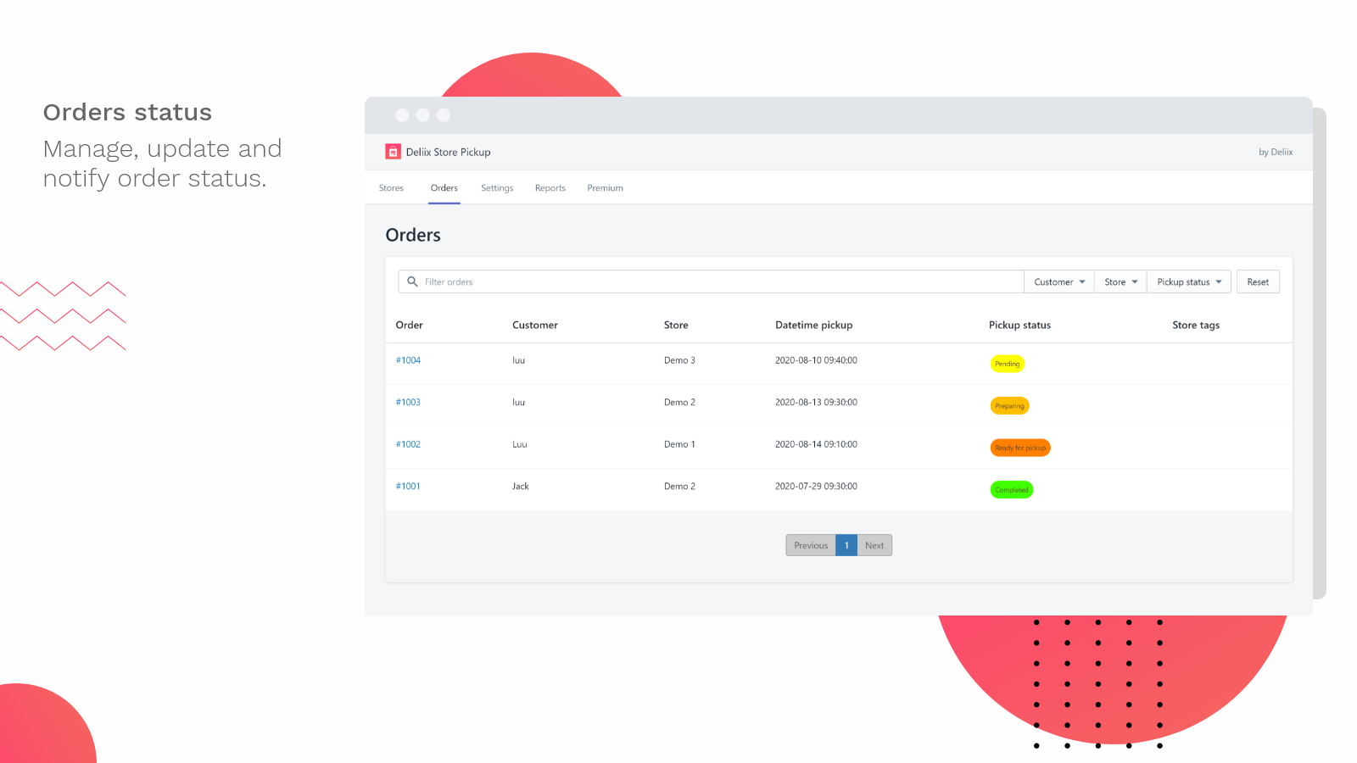Click pickup time 2020-08-10 09:40:00
1357x763 pixels.
[816, 360]
